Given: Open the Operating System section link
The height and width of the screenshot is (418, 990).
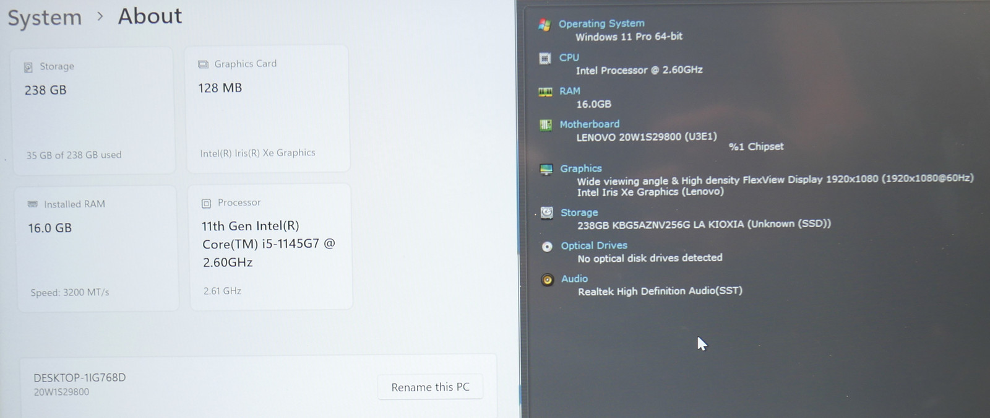Looking at the screenshot, I should tap(601, 24).
